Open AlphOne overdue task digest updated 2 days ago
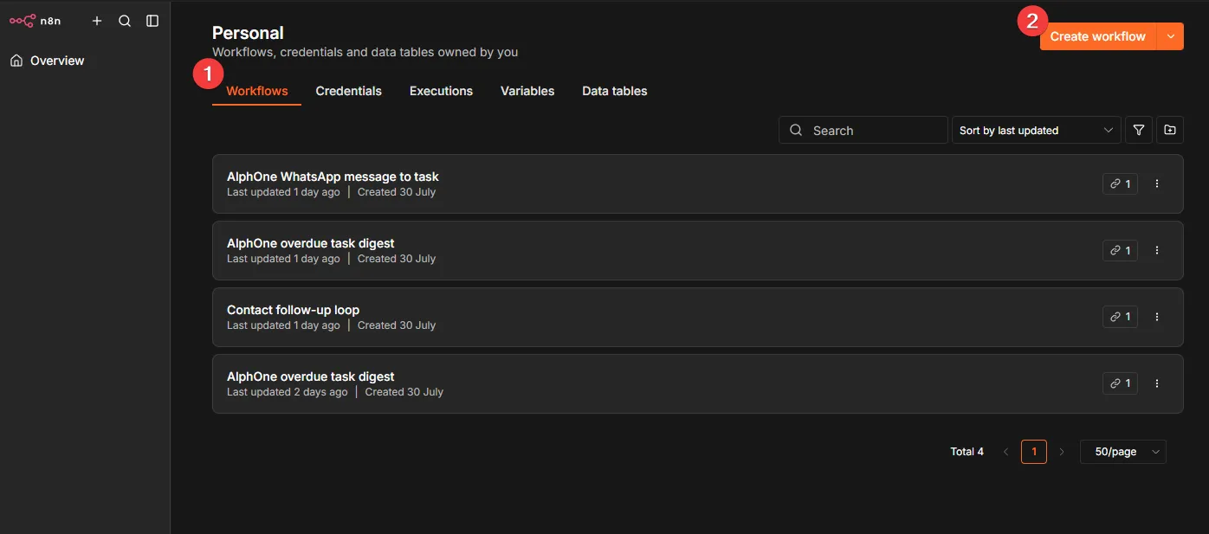This screenshot has height=534, width=1209. 698,383
